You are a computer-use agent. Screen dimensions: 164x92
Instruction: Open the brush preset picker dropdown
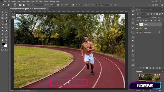coord(17,5)
